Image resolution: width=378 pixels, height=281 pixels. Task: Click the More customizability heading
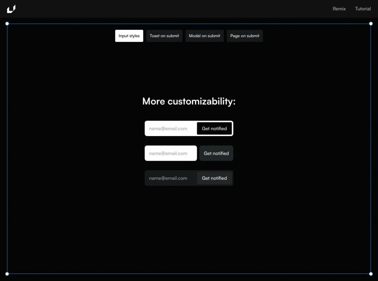pyautogui.click(x=189, y=101)
